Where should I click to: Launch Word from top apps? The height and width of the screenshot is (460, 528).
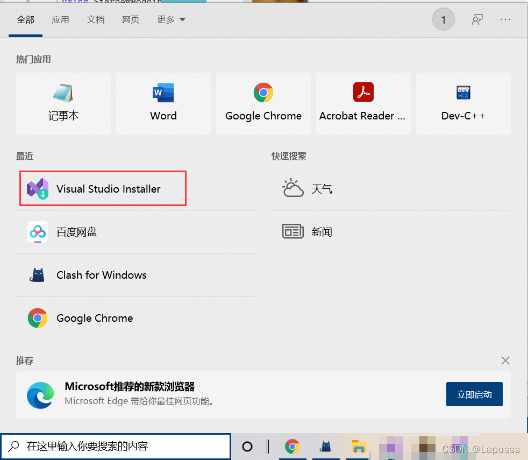click(x=163, y=103)
